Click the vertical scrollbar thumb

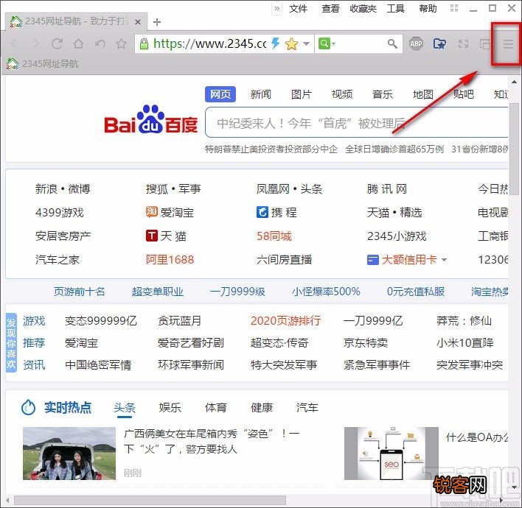[x=515, y=149]
